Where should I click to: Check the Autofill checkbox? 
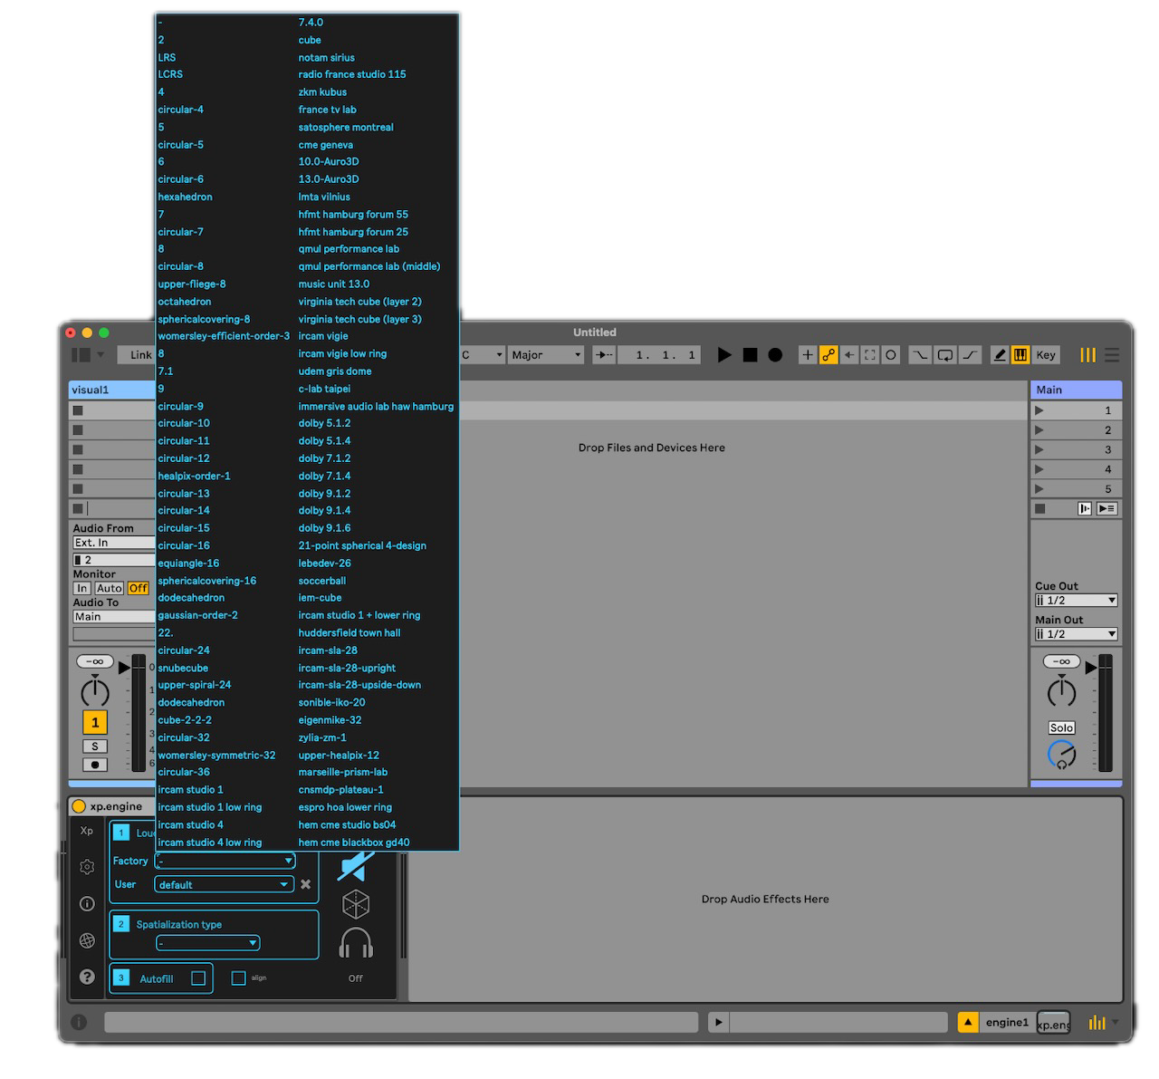tap(198, 978)
